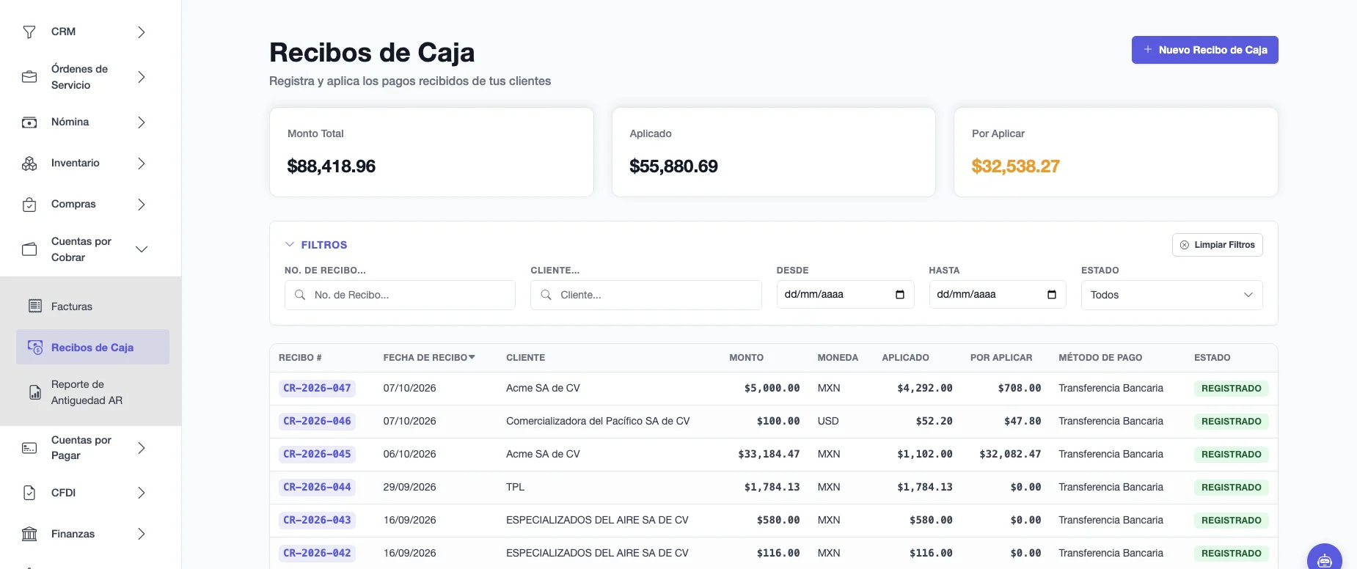Click USD currency in CR-2026-046 row

tap(828, 421)
